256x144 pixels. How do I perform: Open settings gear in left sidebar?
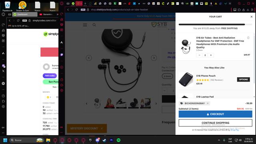3,107
